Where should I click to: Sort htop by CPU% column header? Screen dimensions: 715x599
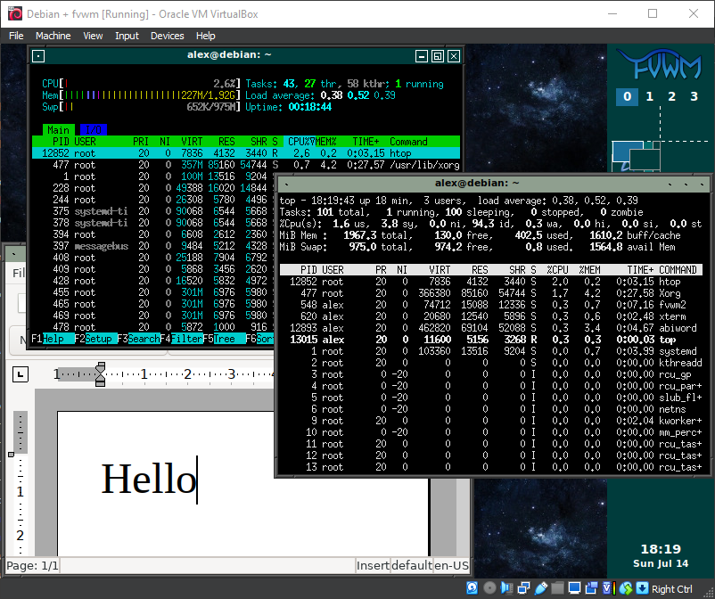[x=298, y=142]
